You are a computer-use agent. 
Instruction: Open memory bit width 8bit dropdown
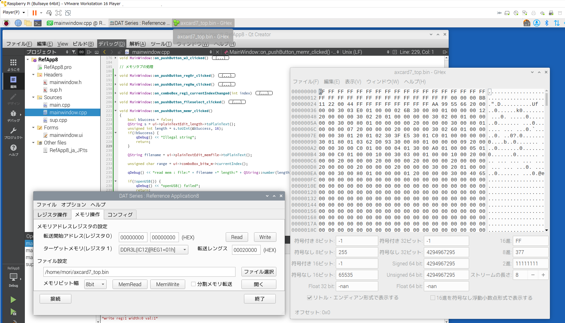tap(96, 284)
